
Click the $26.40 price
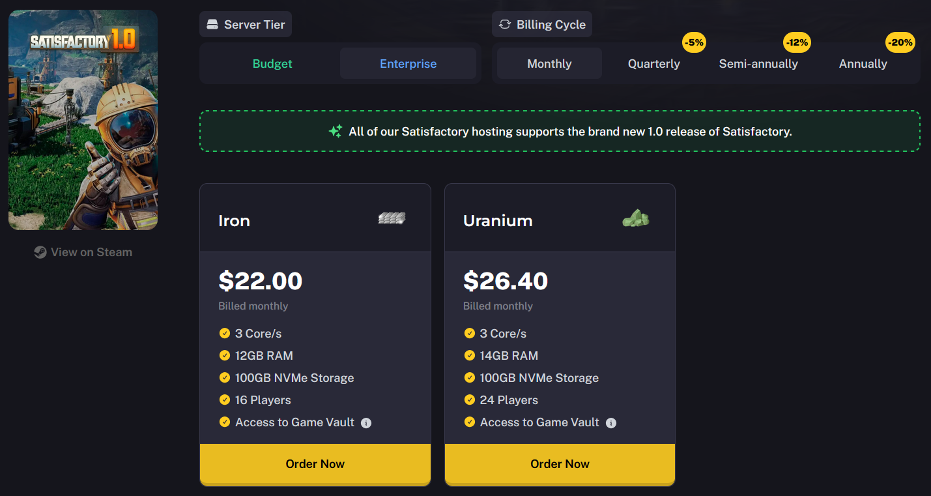(506, 281)
